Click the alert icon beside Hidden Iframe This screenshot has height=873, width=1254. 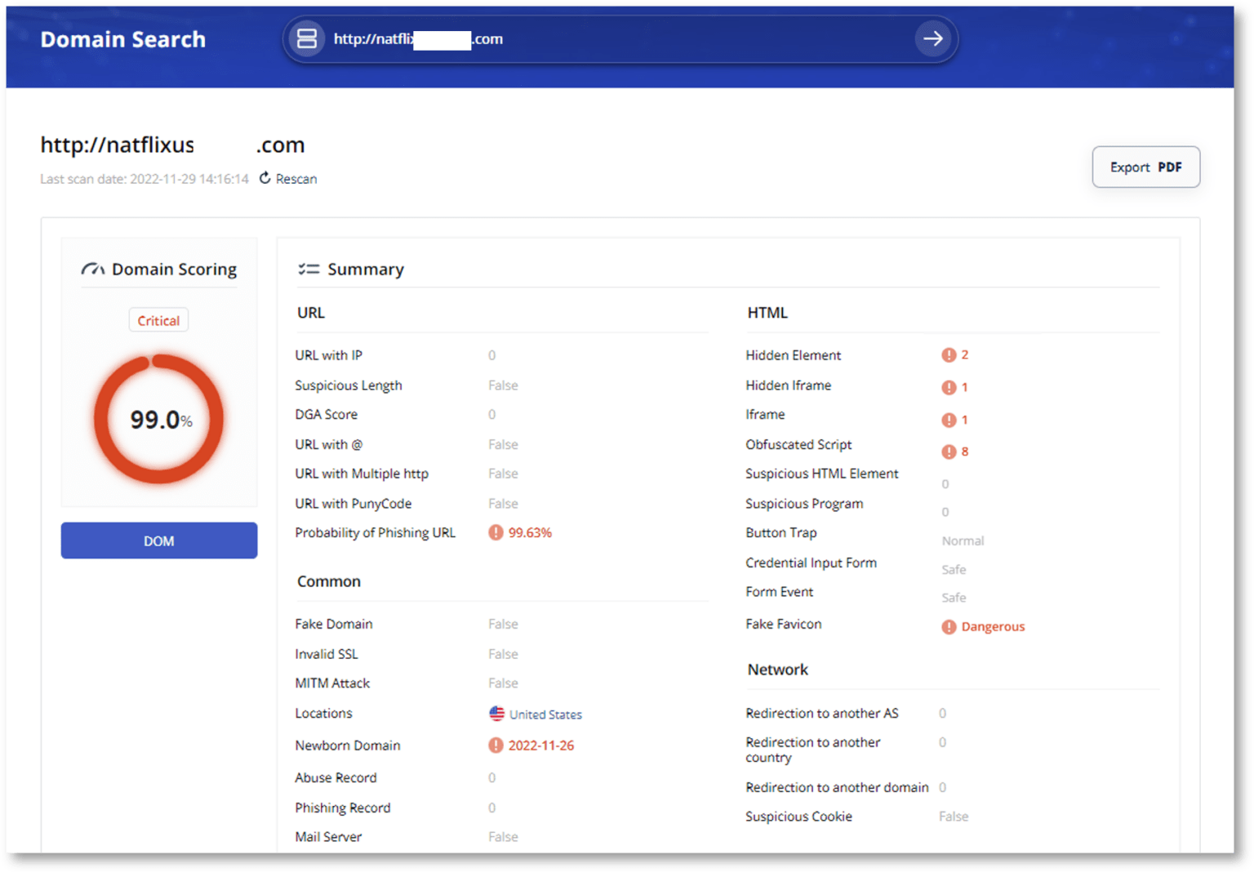(x=949, y=387)
